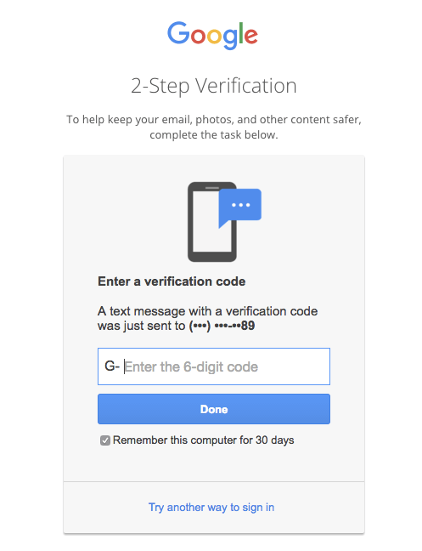The height and width of the screenshot is (551, 422).
Task: Click the G- prefix inside the code field
Action: click(112, 366)
